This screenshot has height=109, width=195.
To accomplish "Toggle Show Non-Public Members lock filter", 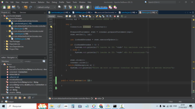I will [x=16, y=97].
